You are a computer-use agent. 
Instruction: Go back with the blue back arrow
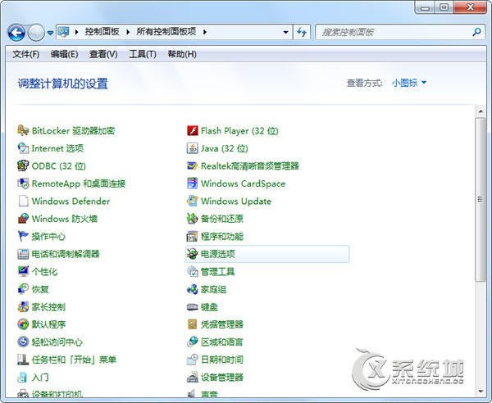click(16, 33)
